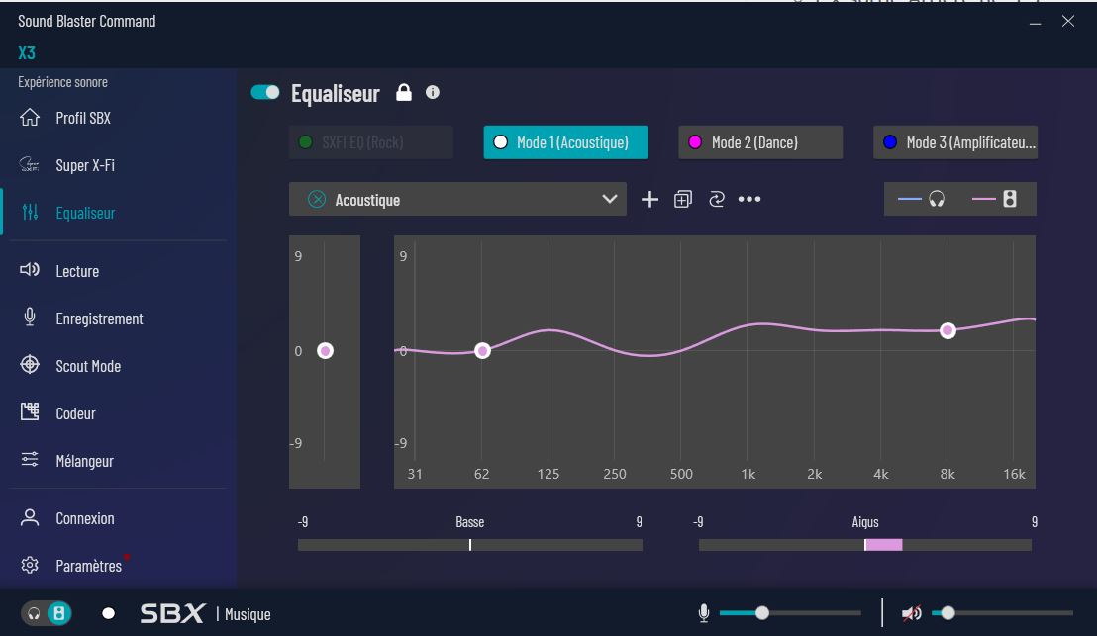The image size is (1097, 636).
Task: Select Mode 2 (Dance) preset
Action: tap(759, 142)
